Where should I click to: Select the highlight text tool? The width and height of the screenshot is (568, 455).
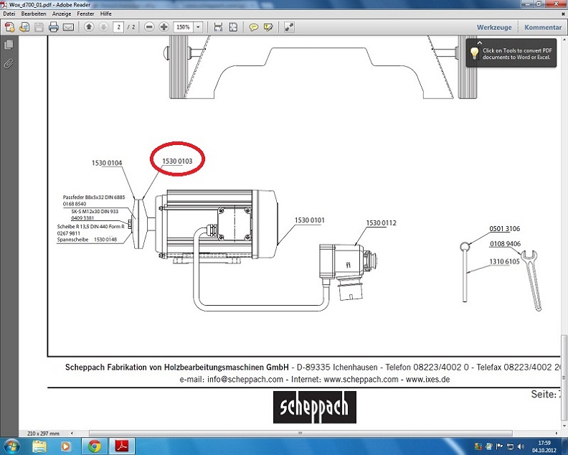[268, 27]
